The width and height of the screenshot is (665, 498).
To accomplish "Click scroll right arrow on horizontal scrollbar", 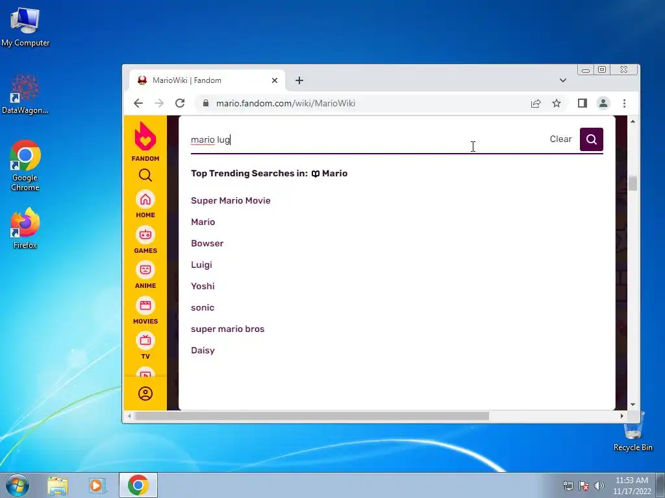I will coord(621,416).
